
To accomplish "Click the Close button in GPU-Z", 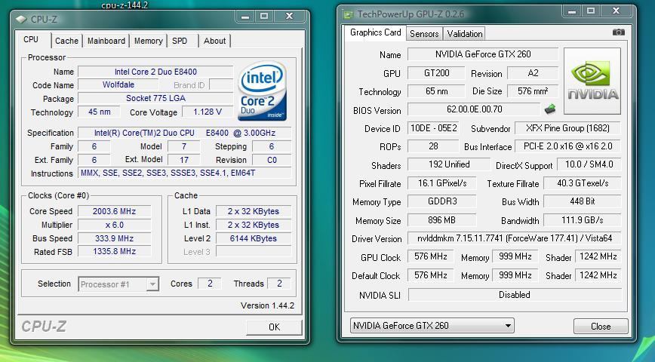I will click(601, 327).
